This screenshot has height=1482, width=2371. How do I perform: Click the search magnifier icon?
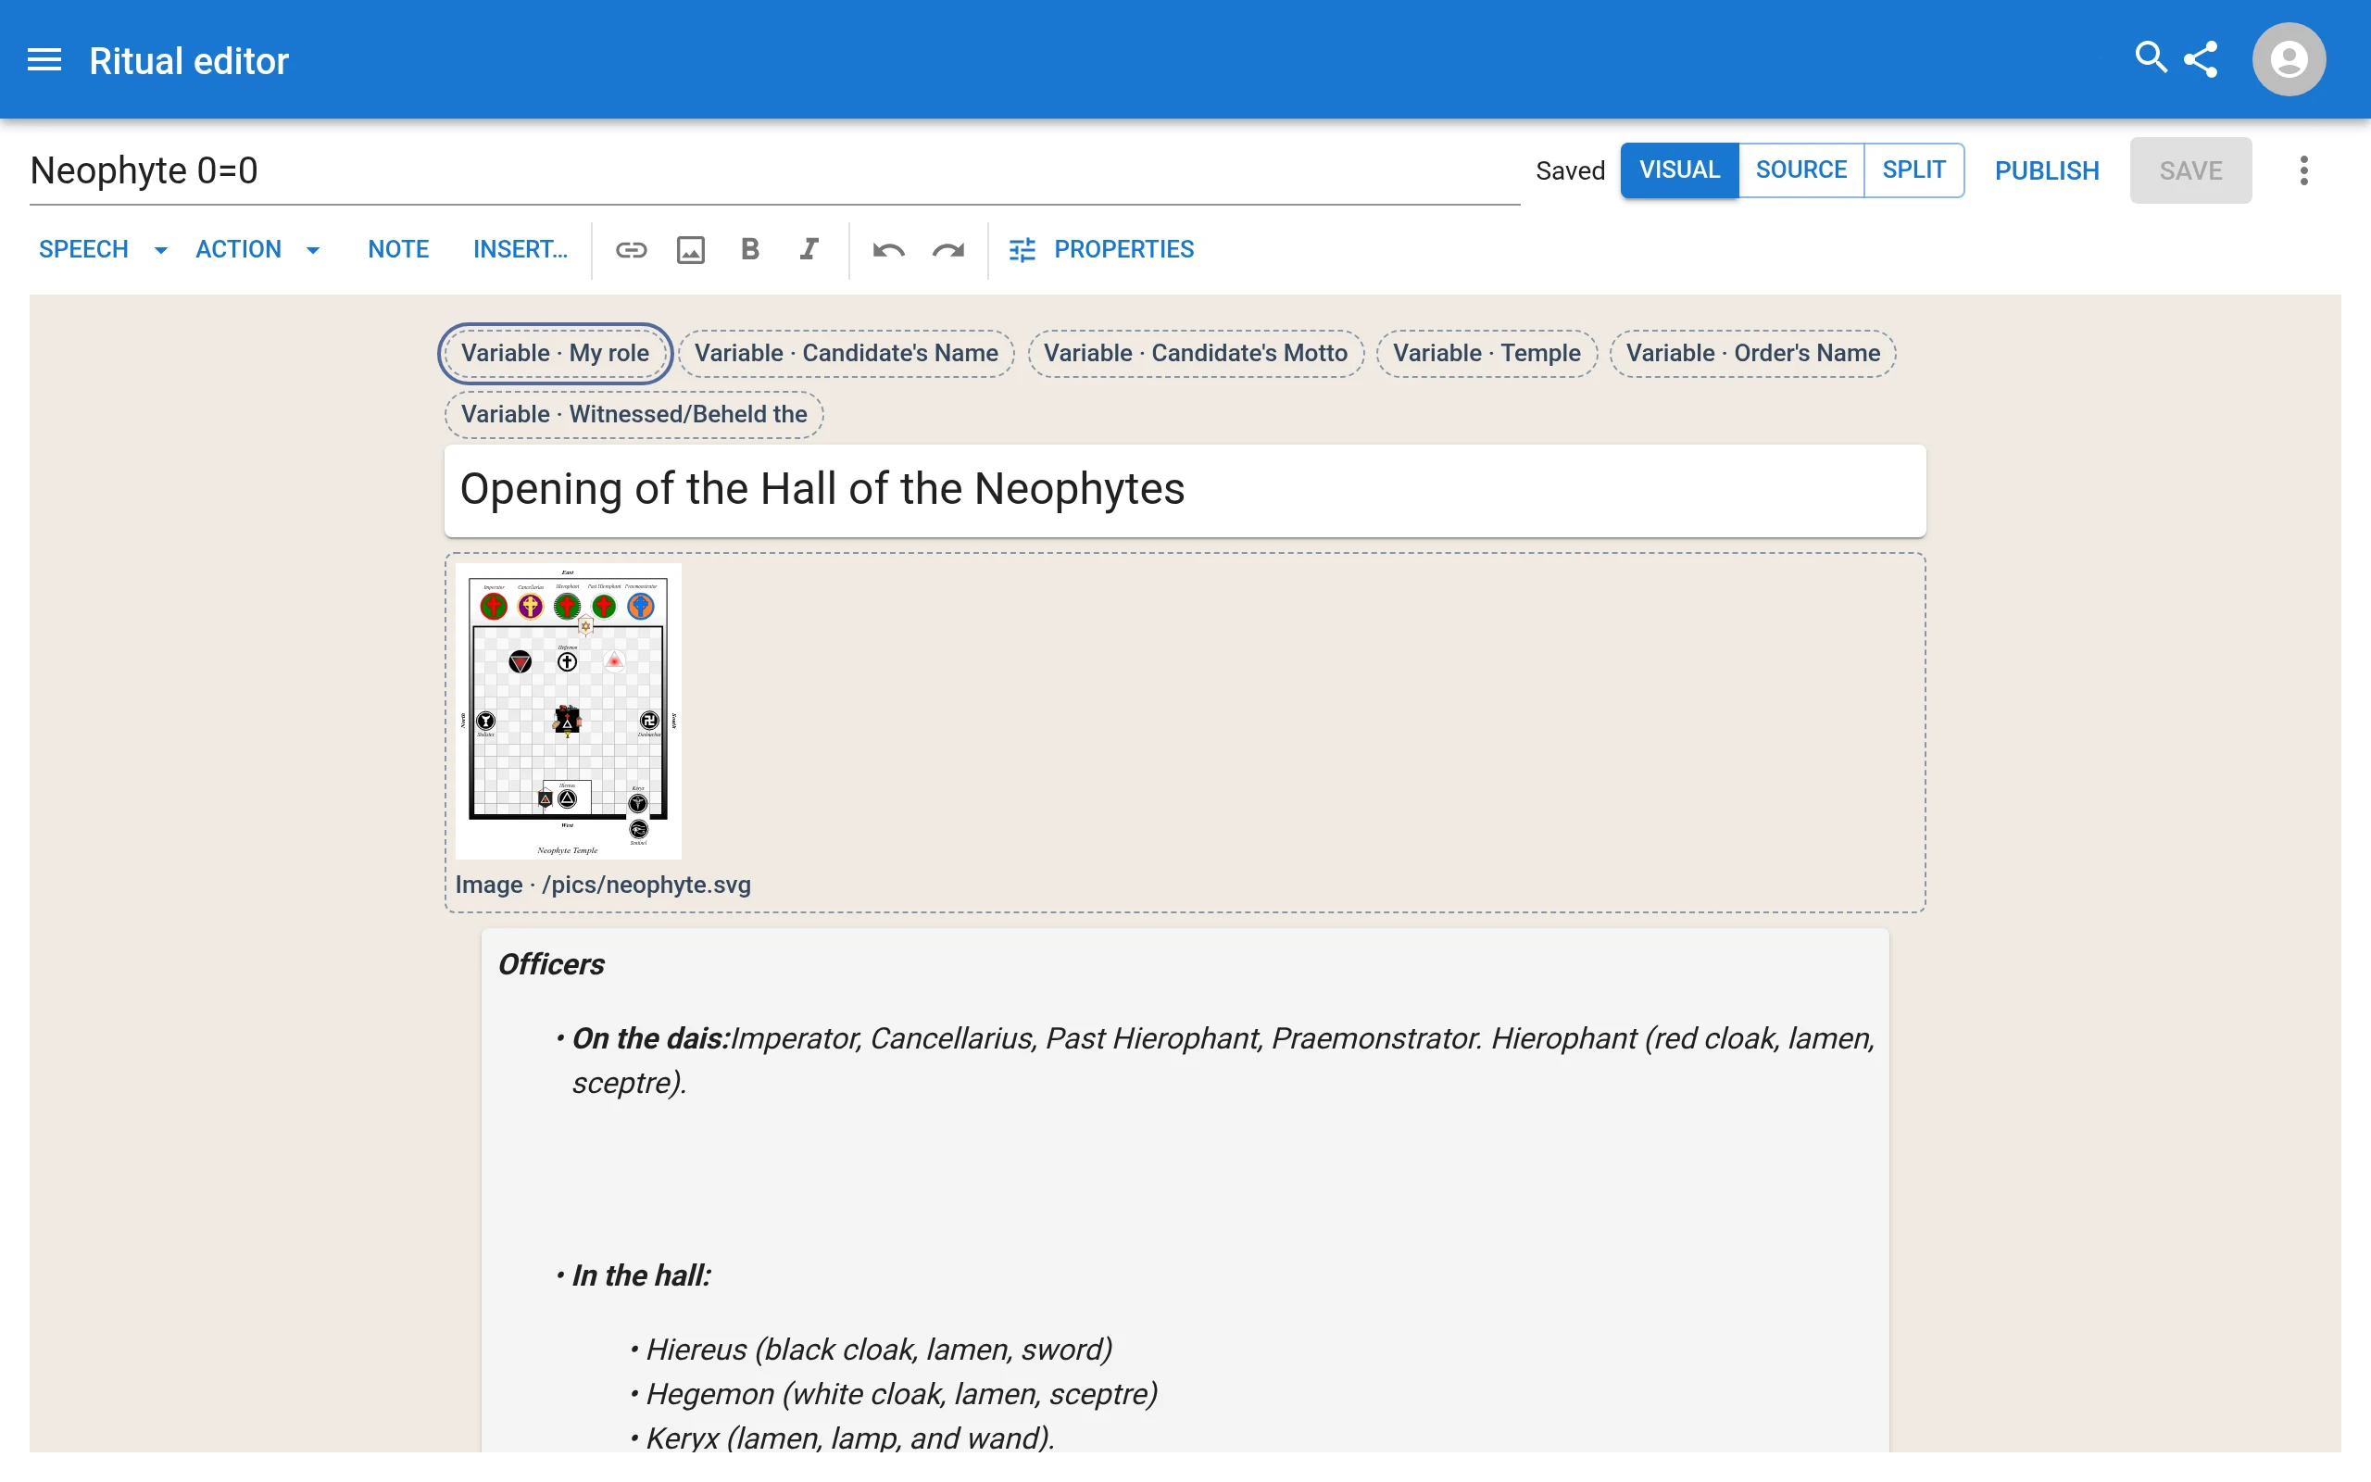click(x=2151, y=57)
